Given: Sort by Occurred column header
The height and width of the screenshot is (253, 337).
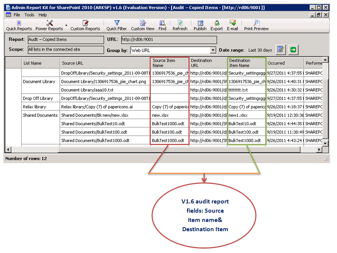Looking at the screenshot, I should 285,63.
